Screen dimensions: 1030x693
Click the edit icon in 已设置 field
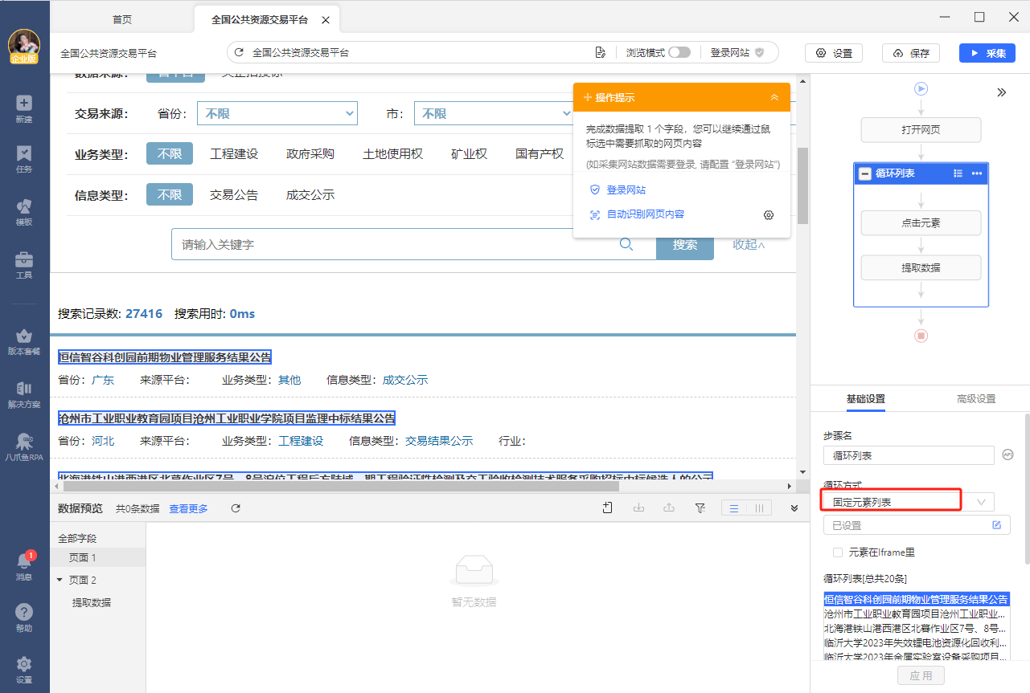(997, 525)
